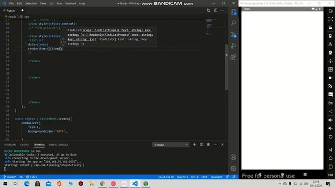
Task: Open Windows notification center
Action: 328,183
